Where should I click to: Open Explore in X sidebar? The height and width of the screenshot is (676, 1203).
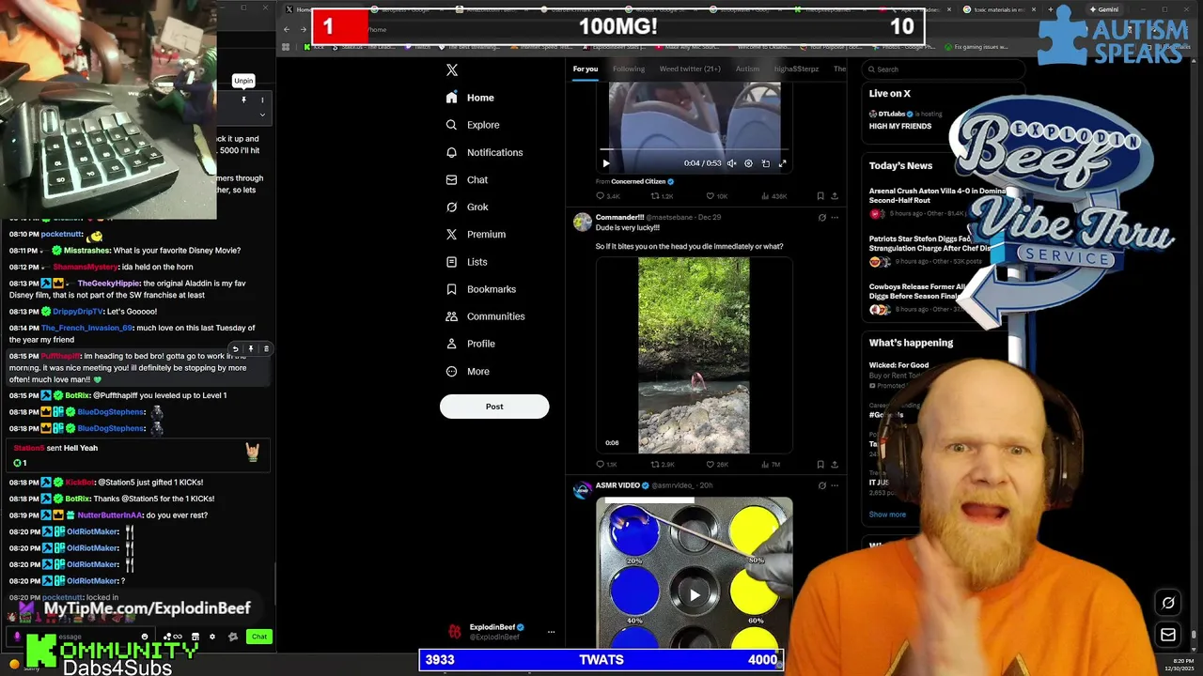pos(472,125)
